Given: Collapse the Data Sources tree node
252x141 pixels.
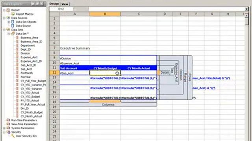Looking at the screenshot, I should (4, 18).
